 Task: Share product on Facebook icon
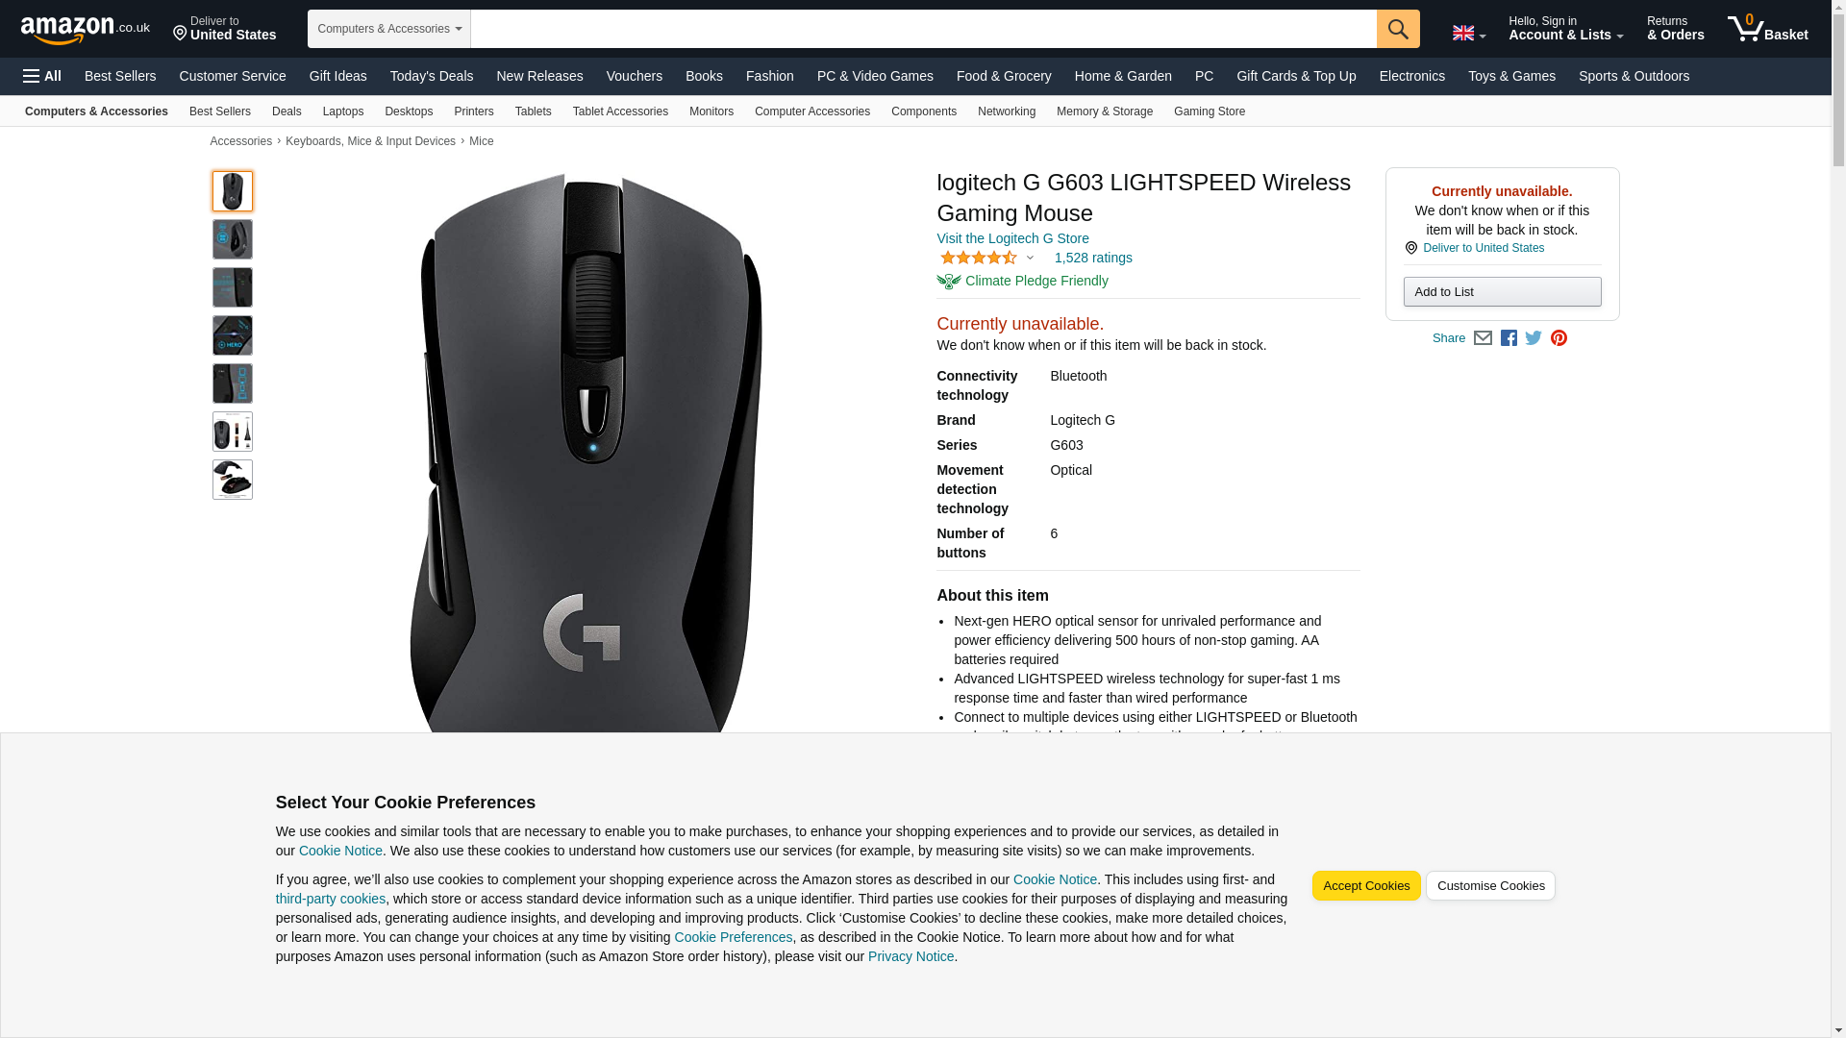pos(1509,338)
